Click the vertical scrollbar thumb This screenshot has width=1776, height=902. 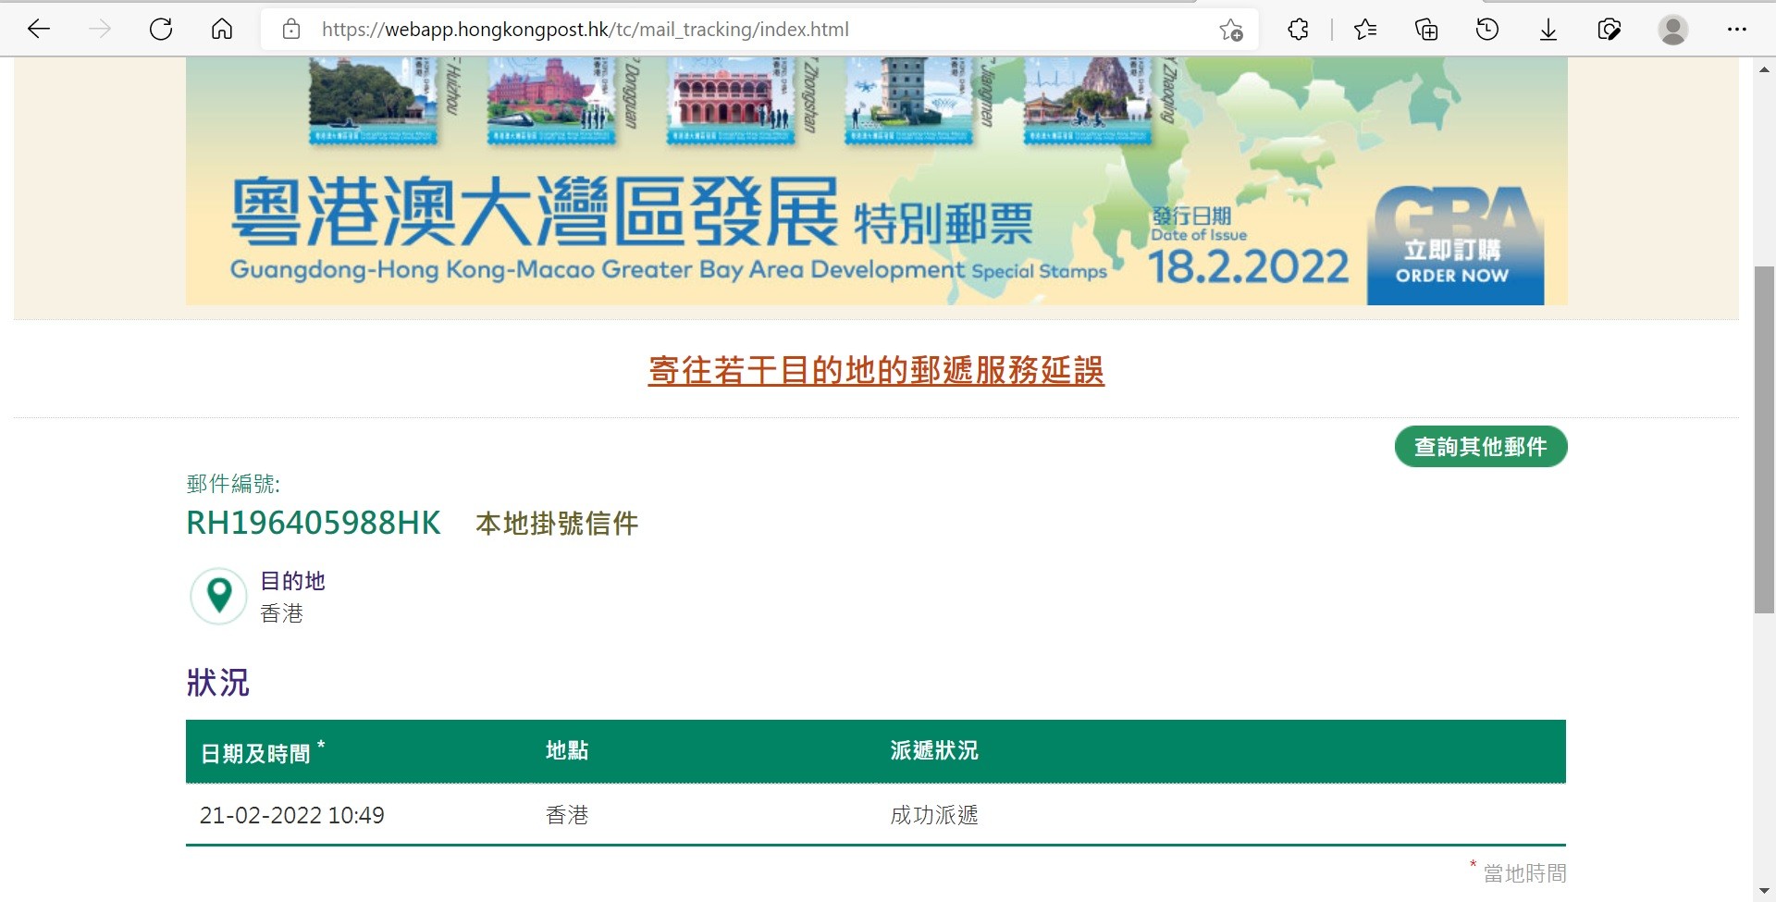(1764, 439)
